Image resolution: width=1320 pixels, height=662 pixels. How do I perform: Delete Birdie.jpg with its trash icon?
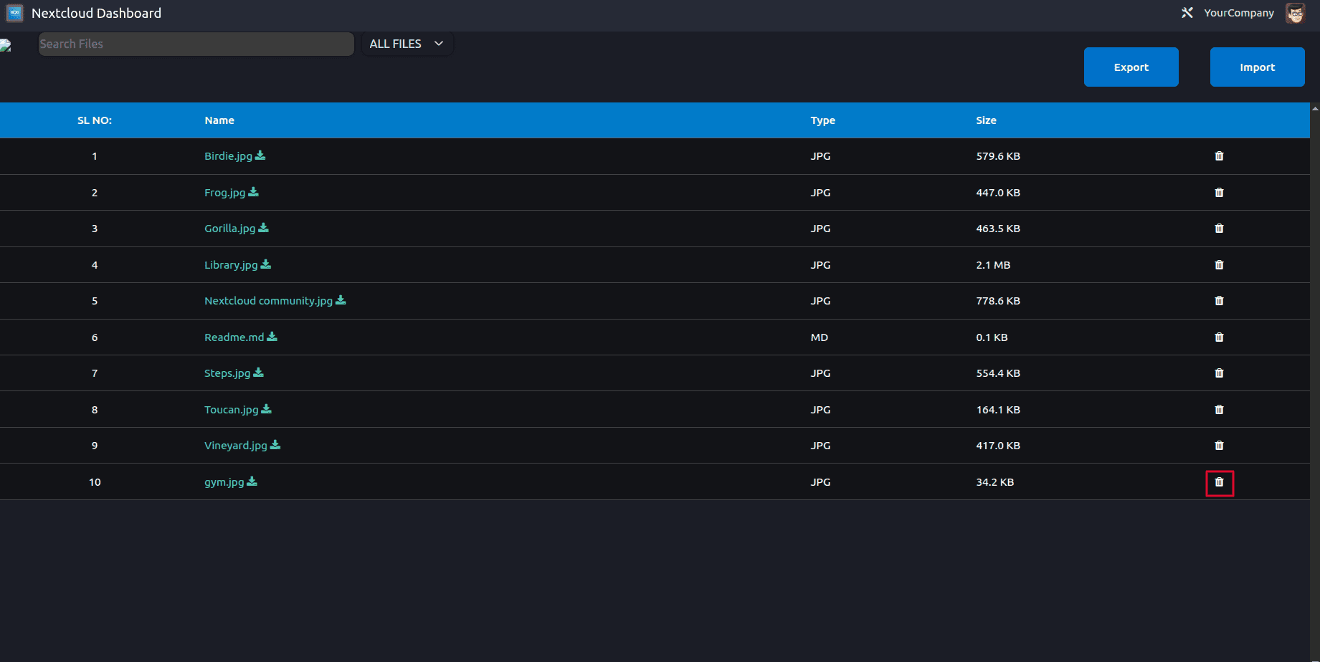coord(1219,156)
